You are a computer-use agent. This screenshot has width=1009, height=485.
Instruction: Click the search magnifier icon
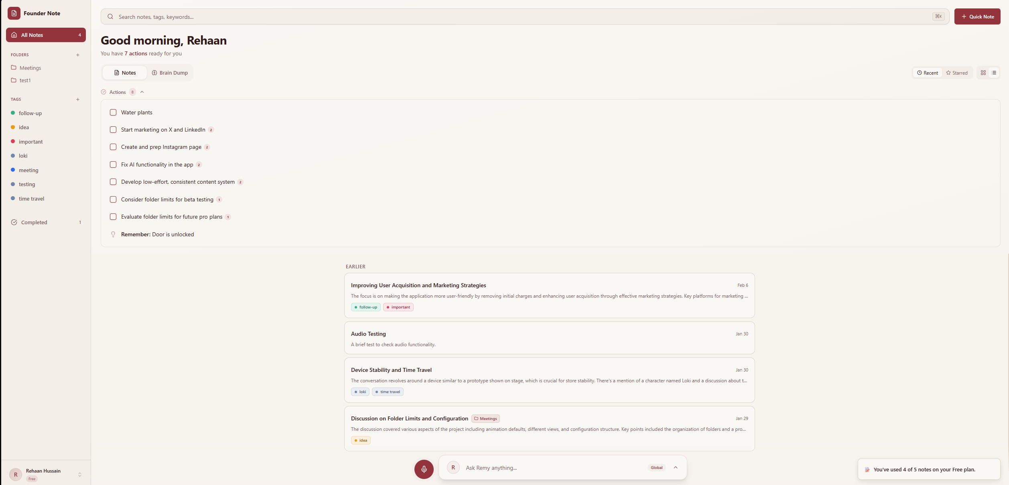click(x=110, y=16)
